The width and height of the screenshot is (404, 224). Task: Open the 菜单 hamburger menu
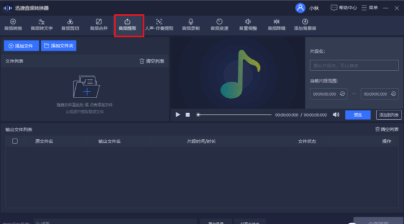point(370,8)
